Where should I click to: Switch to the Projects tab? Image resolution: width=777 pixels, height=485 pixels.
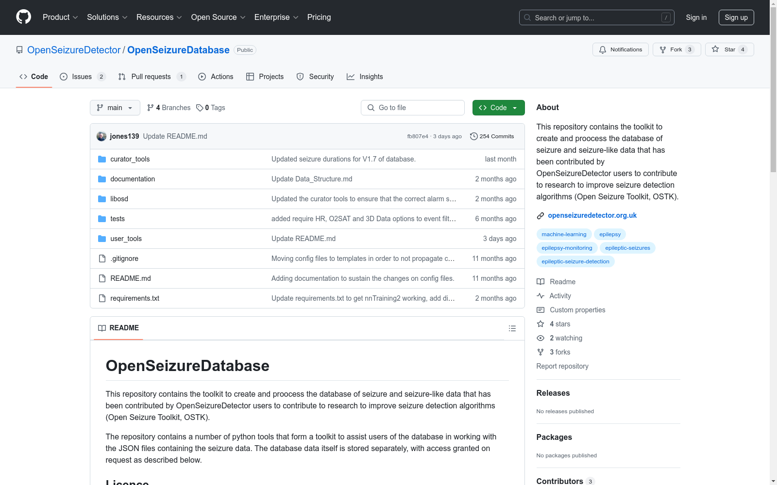point(265,77)
